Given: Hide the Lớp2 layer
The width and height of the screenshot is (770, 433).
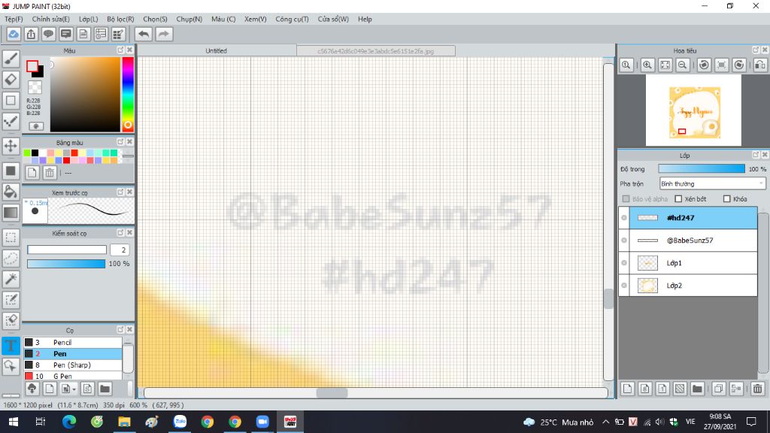Looking at the screenshot, I should tap(624, 285).
